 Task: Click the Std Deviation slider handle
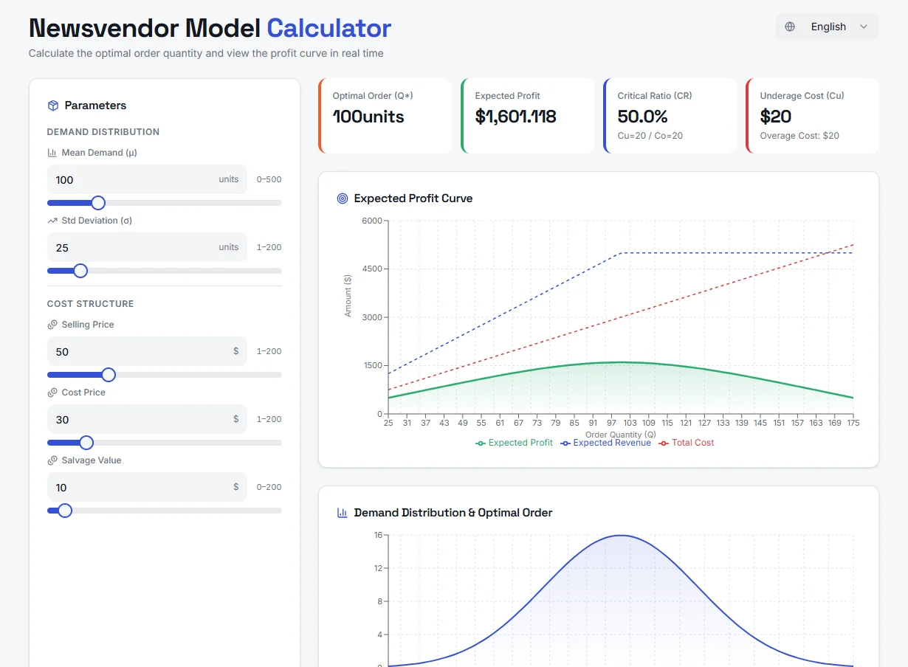[x=80, y=271]
